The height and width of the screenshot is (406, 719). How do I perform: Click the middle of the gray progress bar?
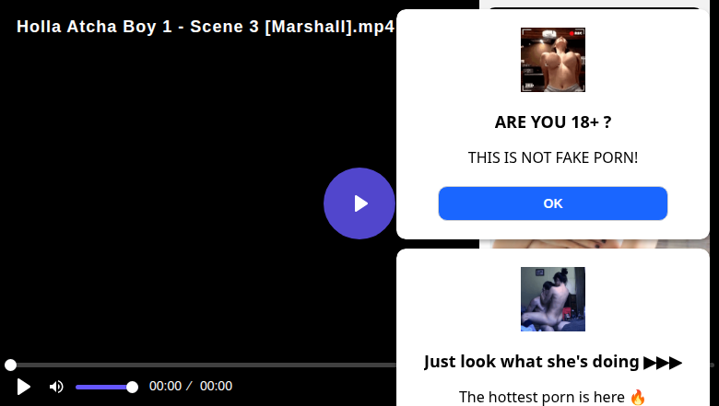(x=202, y=365)
